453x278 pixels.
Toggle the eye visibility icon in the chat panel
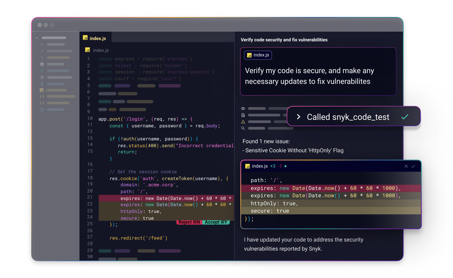click(243, 108)
